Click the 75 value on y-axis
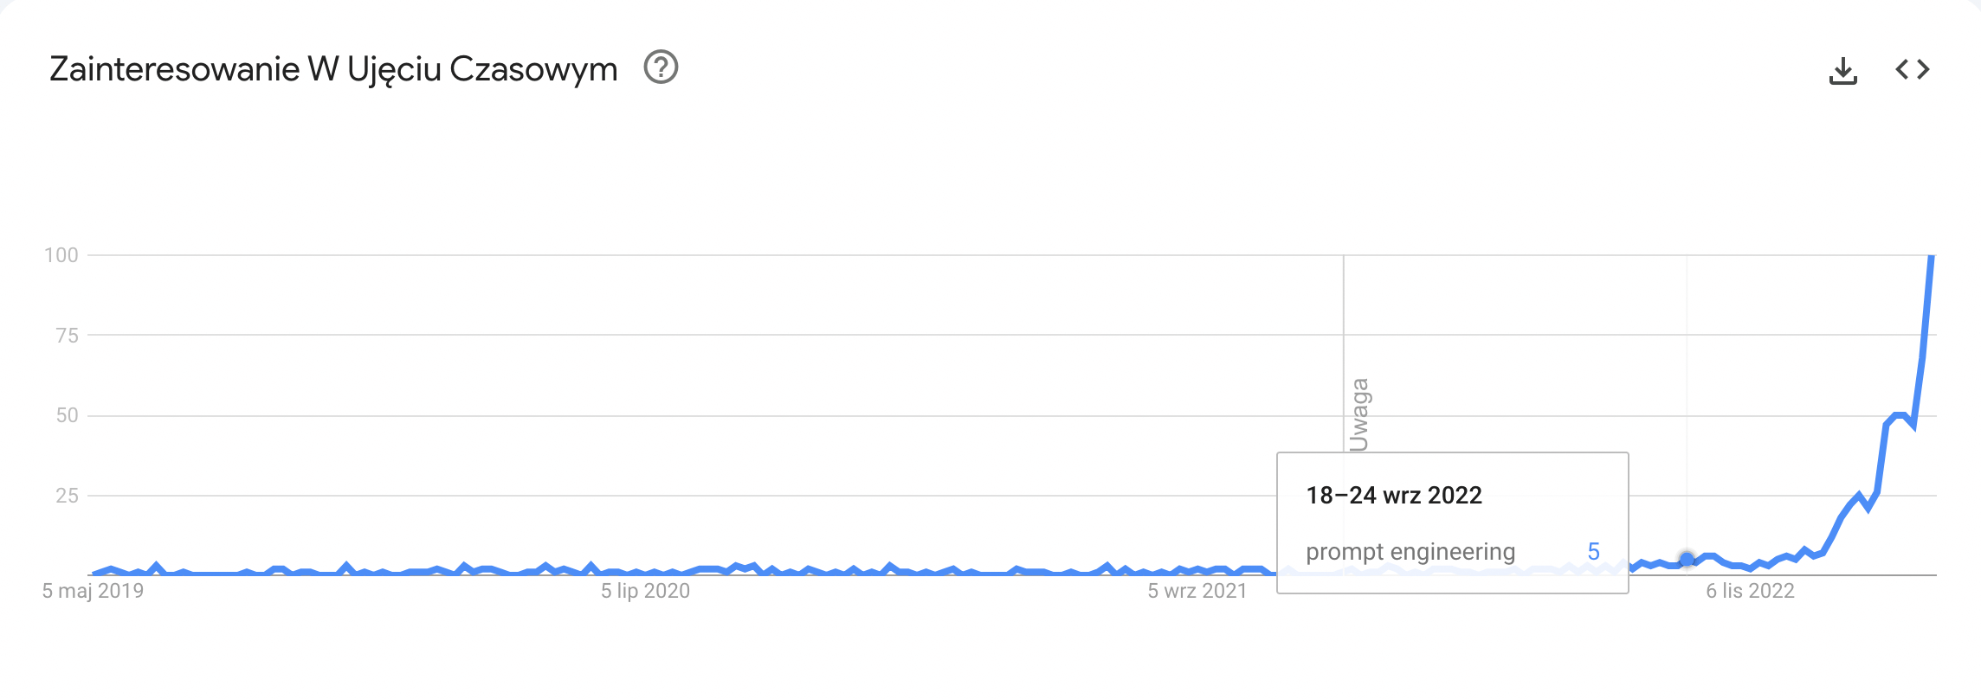The width and height of the screenshot is (1981, 699). [x=67, y=336]
